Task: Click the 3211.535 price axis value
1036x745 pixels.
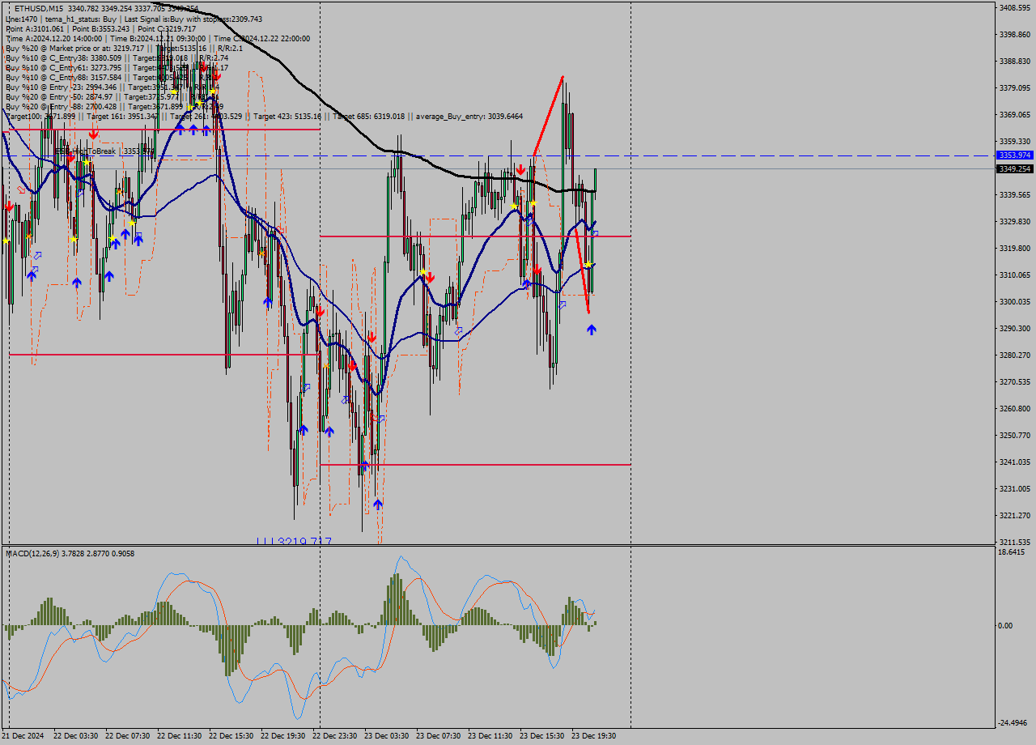Action: [x=1014, y=542]
